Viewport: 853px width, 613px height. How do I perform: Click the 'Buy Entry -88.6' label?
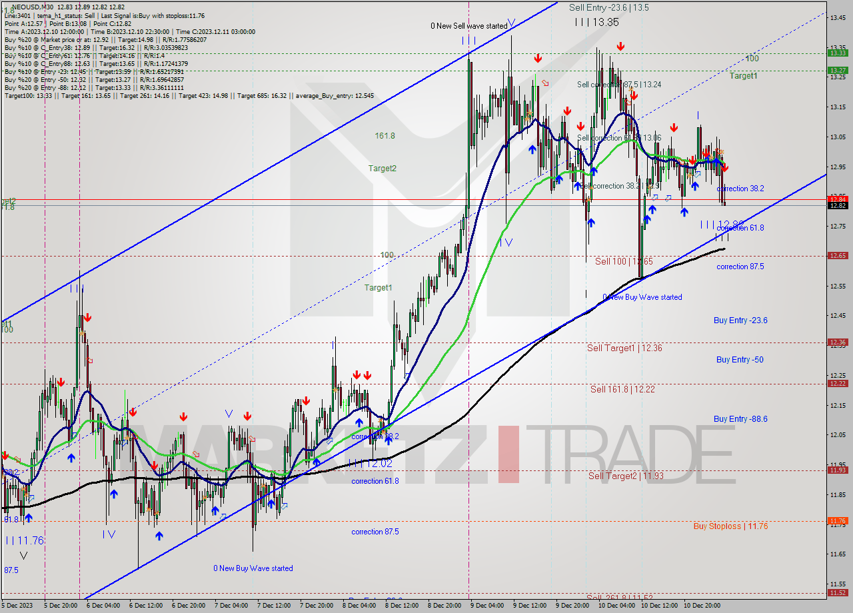point(740,419)
